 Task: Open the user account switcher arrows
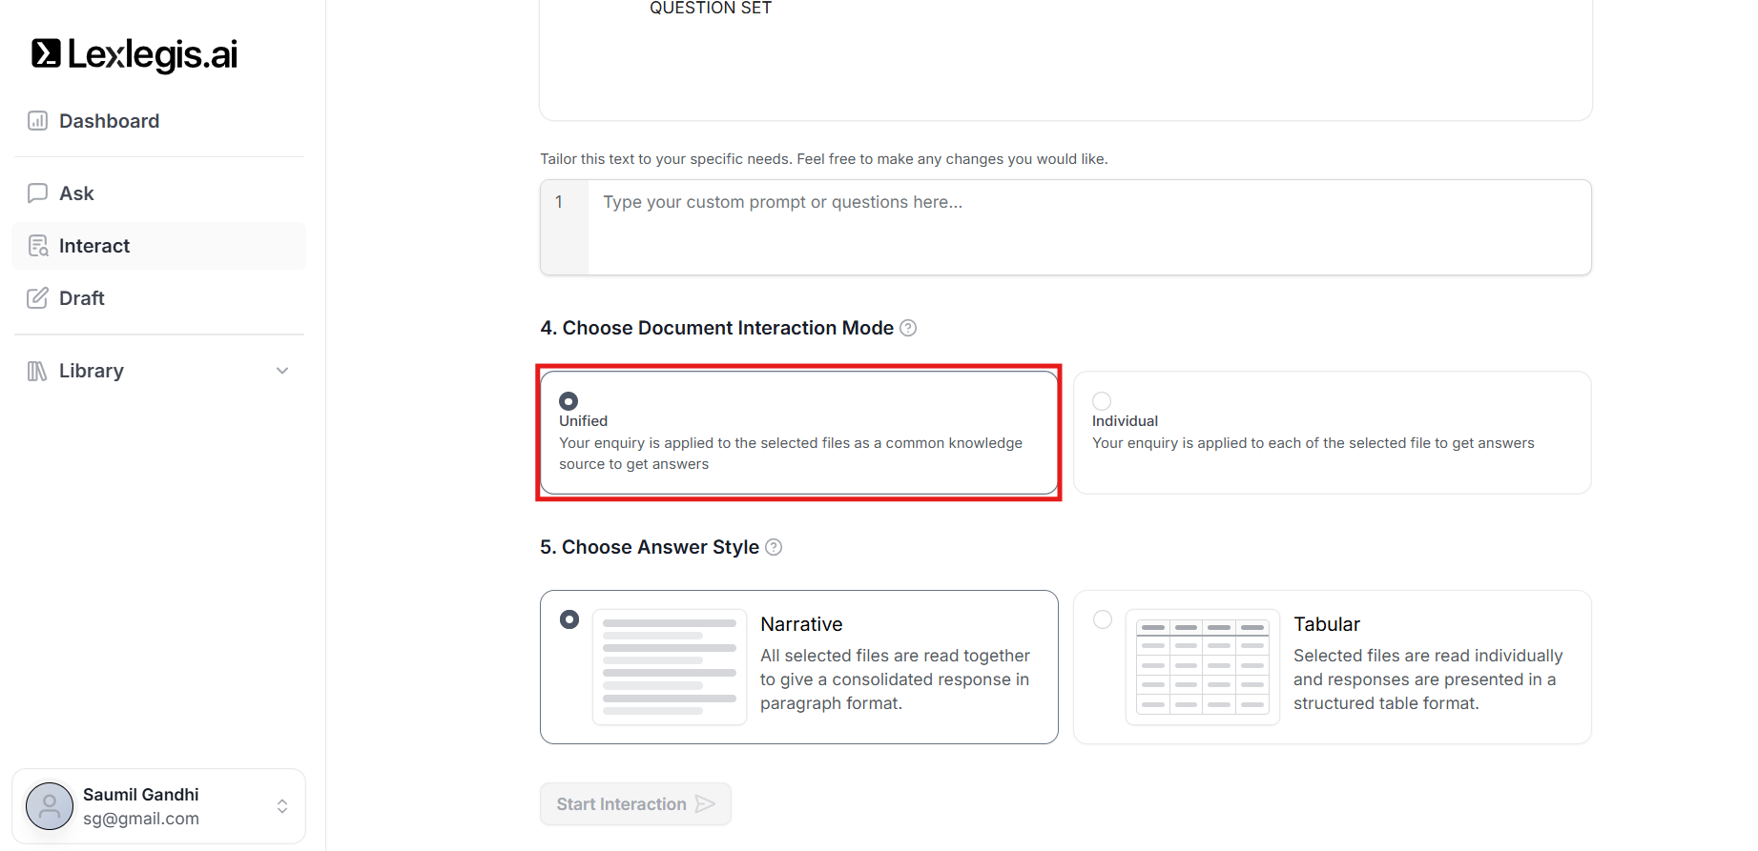pyautogui.click(x=282, y=806)
